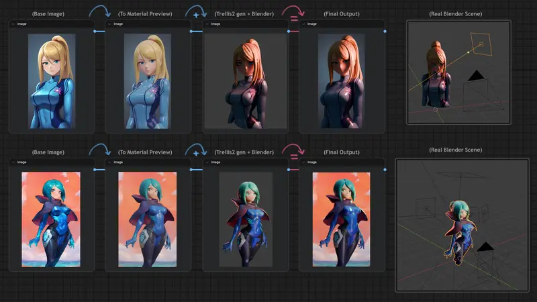Viewport: 537px width, 302px height.
Task: Click the black camera triangle in blonde Blender scene
Action: (x=476, y=77)
